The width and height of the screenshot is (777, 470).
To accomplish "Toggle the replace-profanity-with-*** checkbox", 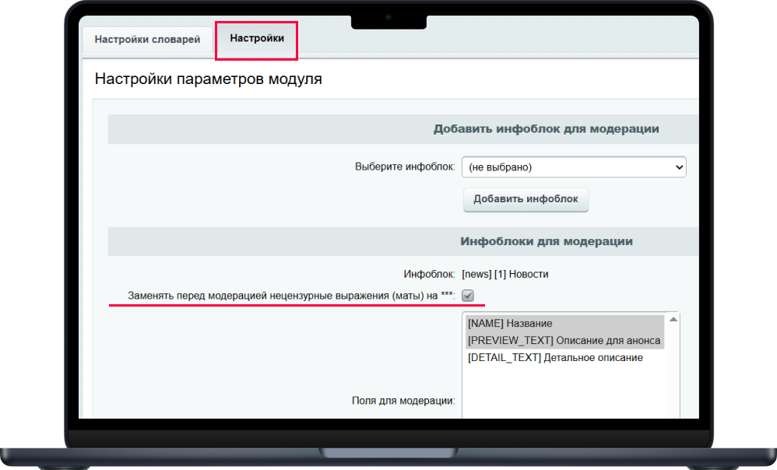I will click(468, 295).
